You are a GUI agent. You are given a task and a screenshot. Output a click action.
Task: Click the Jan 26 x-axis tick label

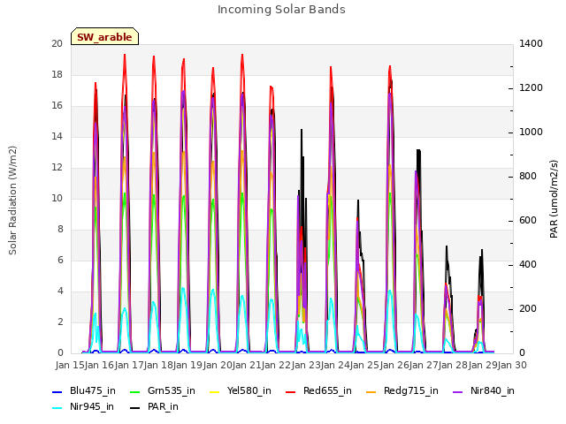point(394,365)
